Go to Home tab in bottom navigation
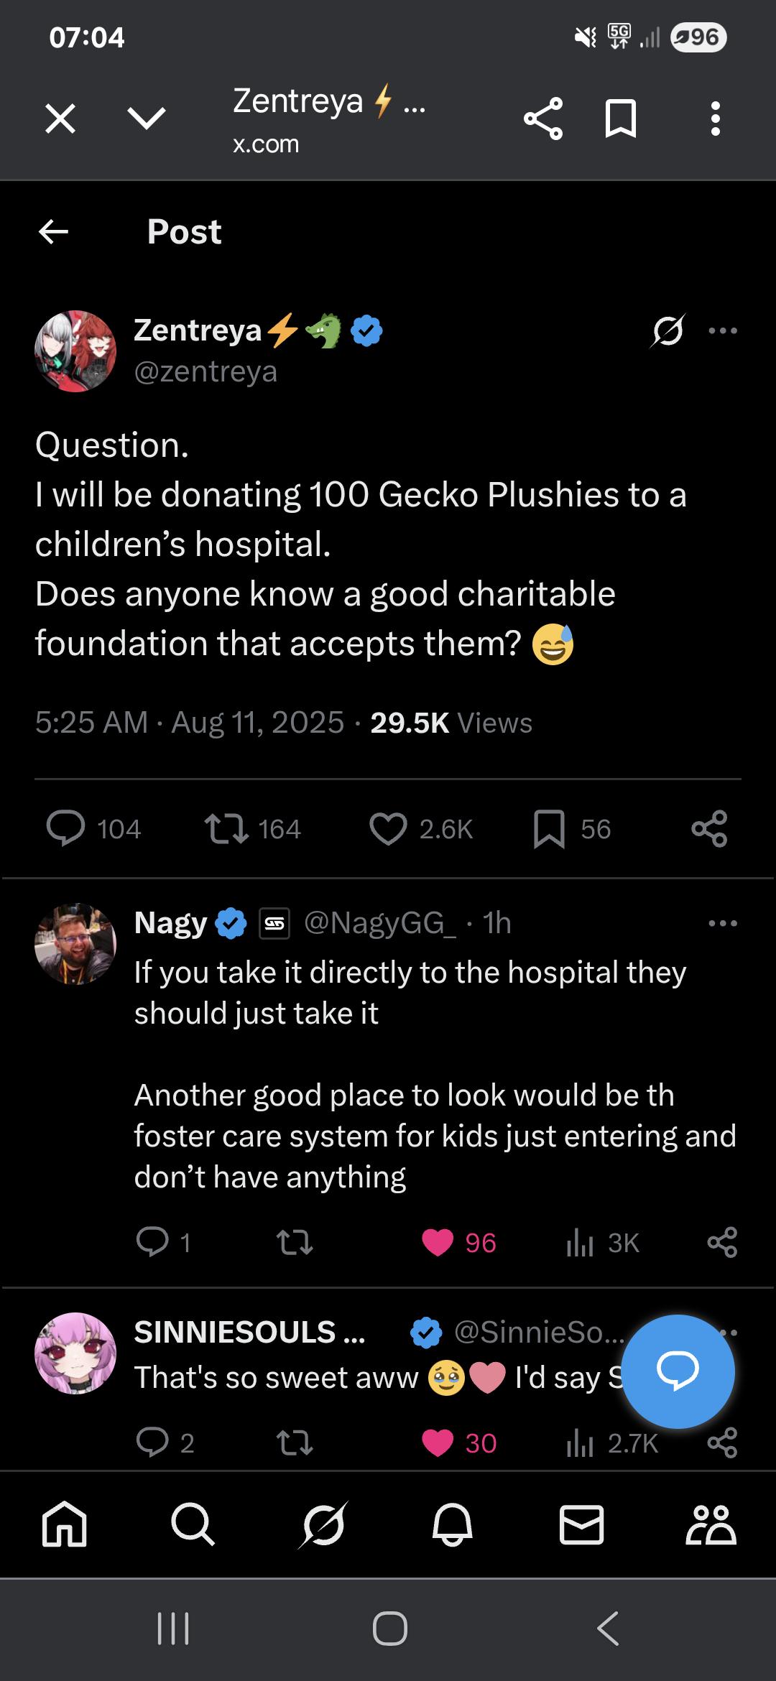Viewport: 776px width, 1681px height. [x=65, y=1524]
